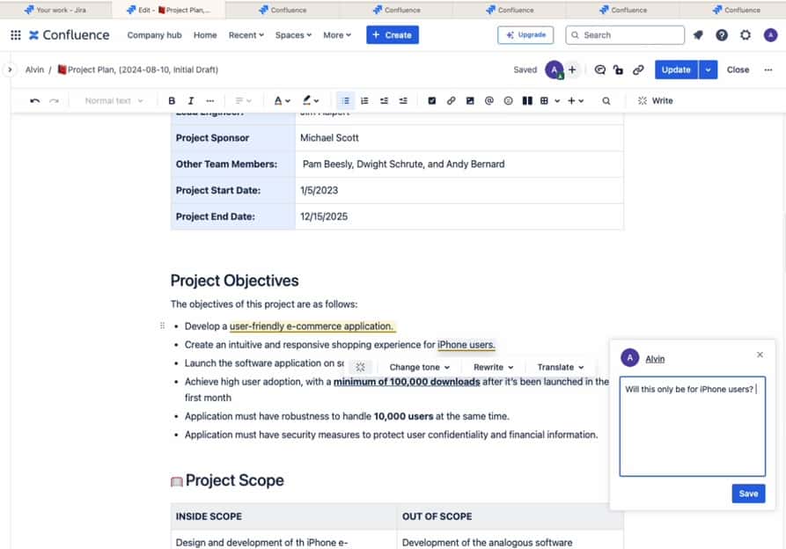The height and width of the screenshot is (549, 786).
Task: Insert a layouts columns icon
Action: [527, 100]
